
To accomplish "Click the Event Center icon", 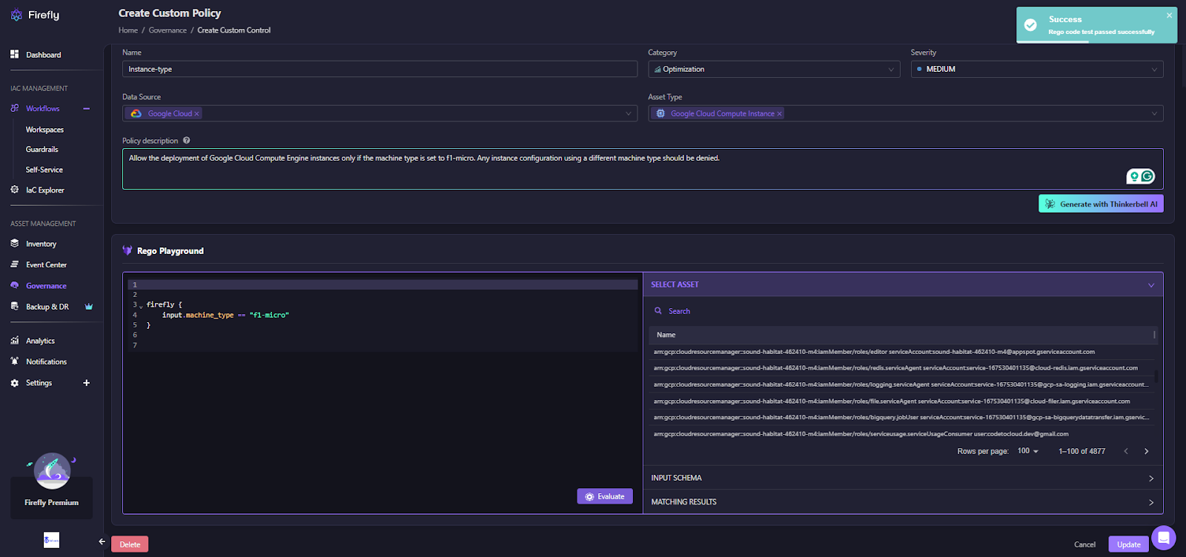I will tap(14, 264).
